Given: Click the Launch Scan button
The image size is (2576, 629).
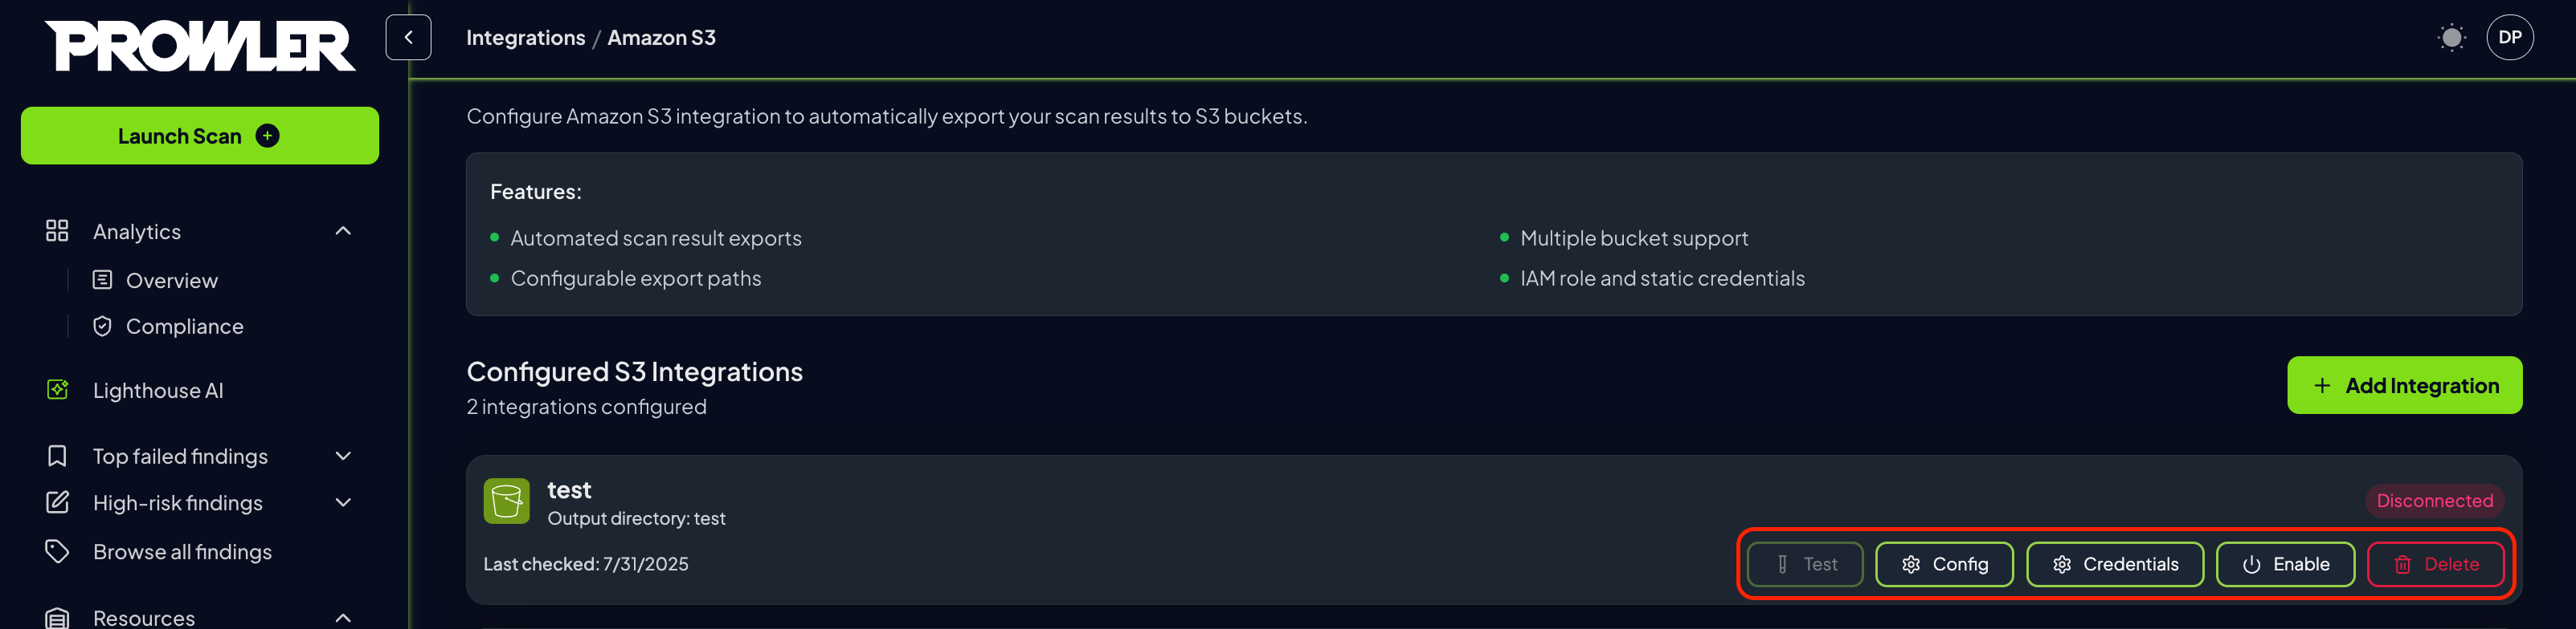Looking at the screenshot, I should (x=200, y=136).
